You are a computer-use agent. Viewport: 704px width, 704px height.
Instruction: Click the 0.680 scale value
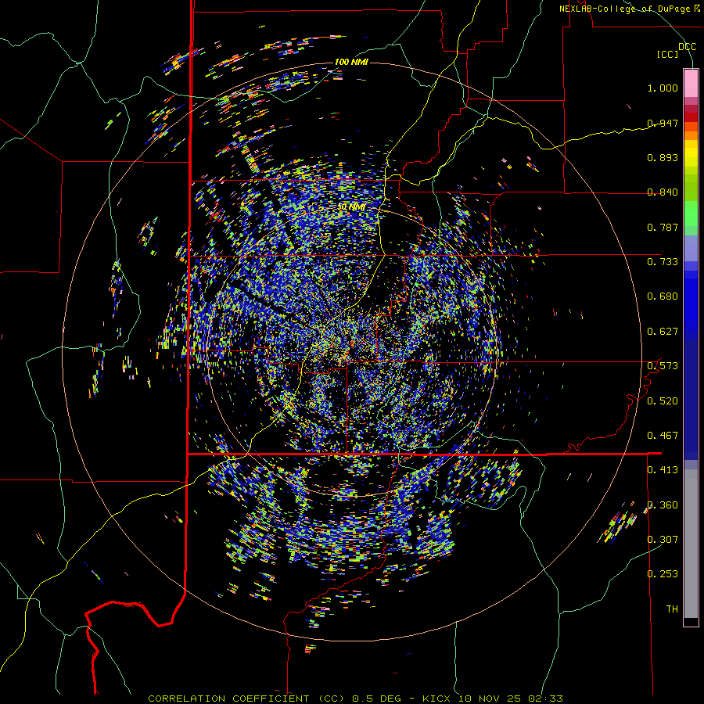pyautogui.click(x=663, y=296)
